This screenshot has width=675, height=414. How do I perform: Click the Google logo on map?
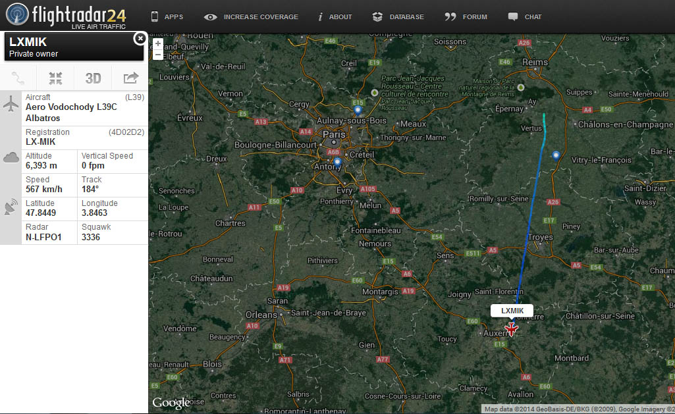[x=171, y=402]
